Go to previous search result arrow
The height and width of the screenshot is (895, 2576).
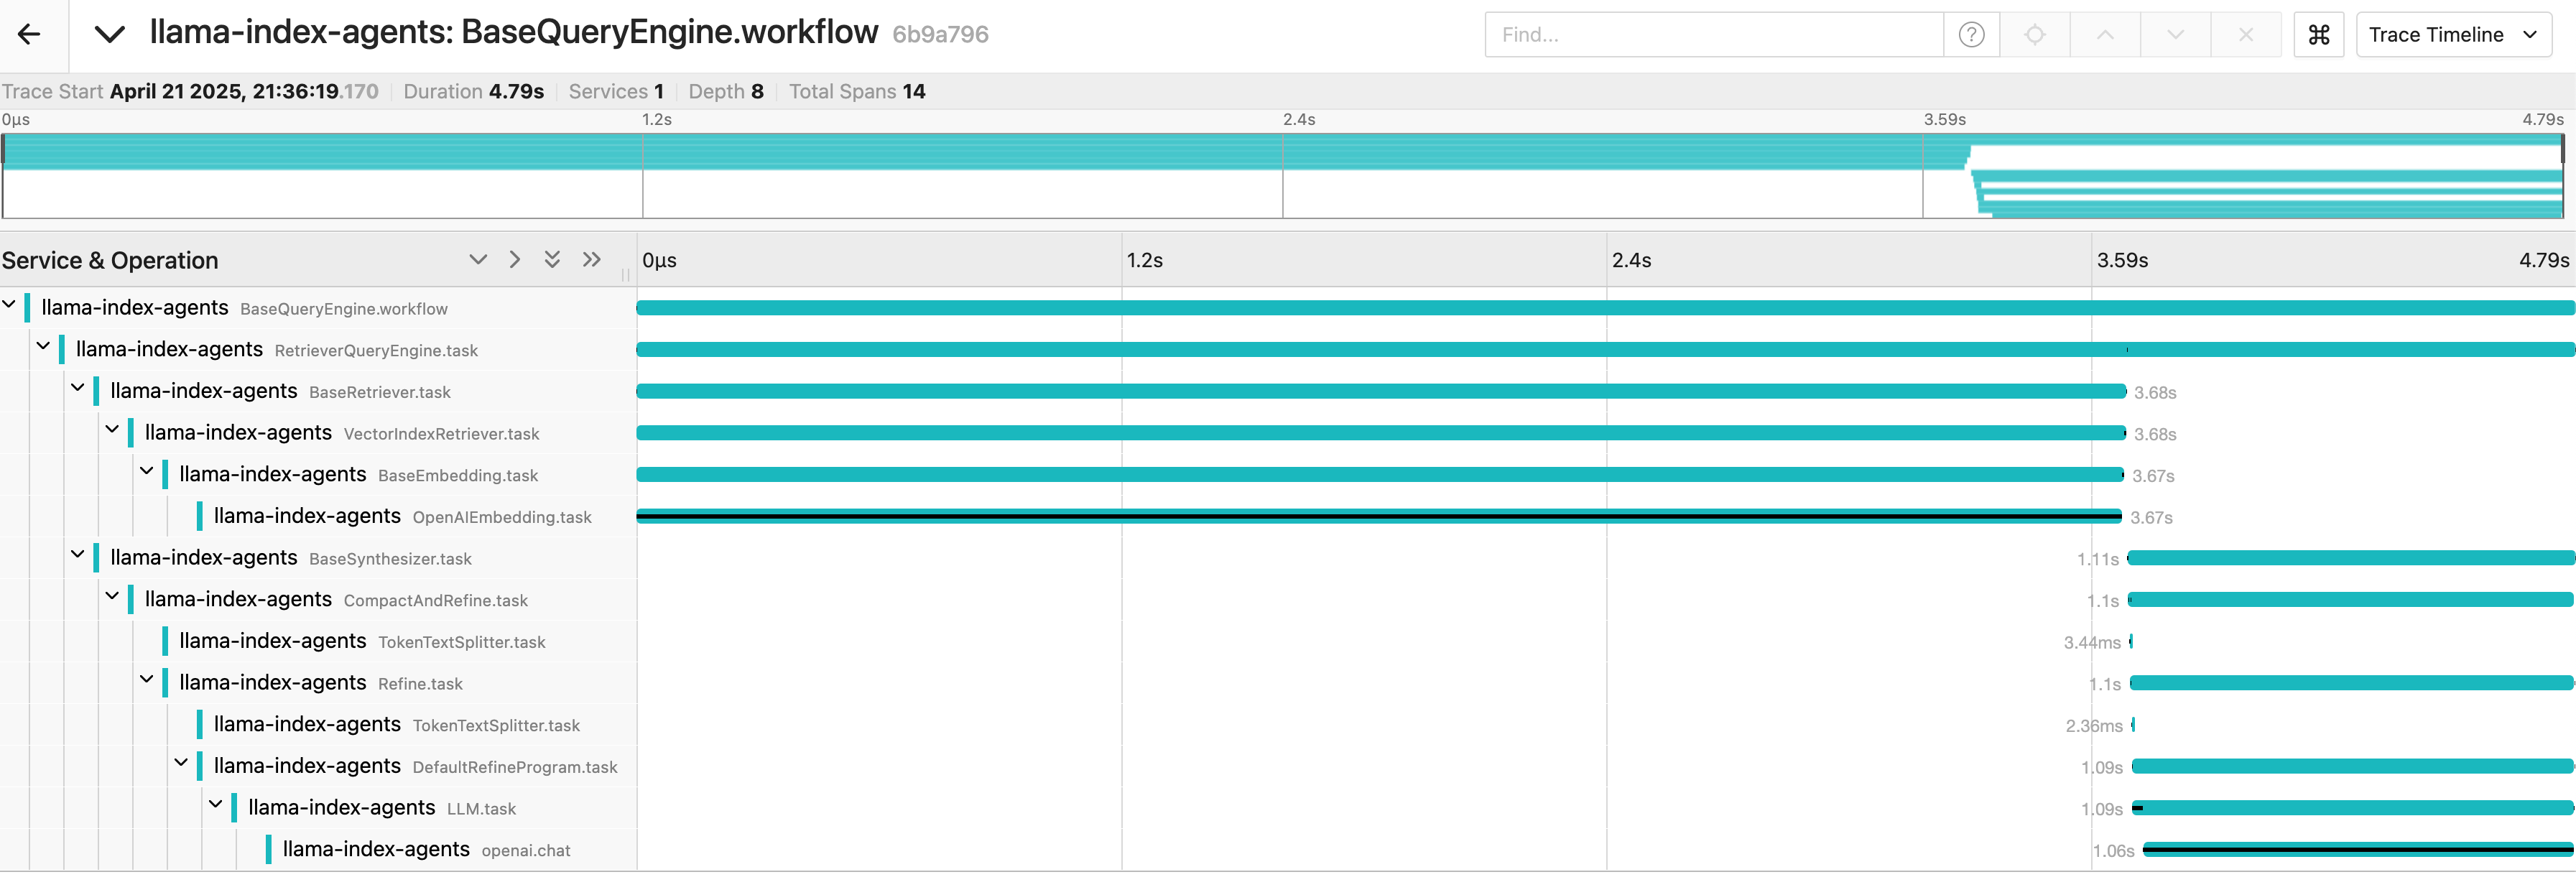2105,35
